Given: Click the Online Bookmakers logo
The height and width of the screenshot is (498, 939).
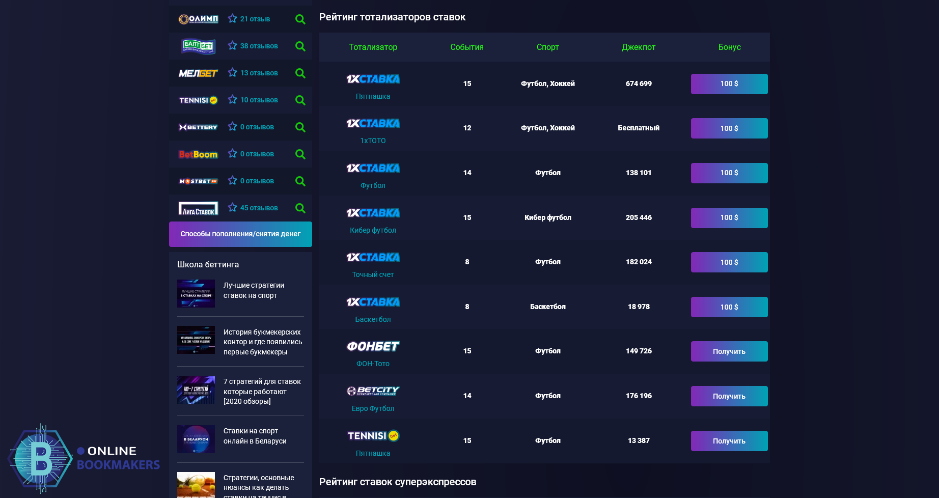Looking at the screenshot, I should [84, 458].
